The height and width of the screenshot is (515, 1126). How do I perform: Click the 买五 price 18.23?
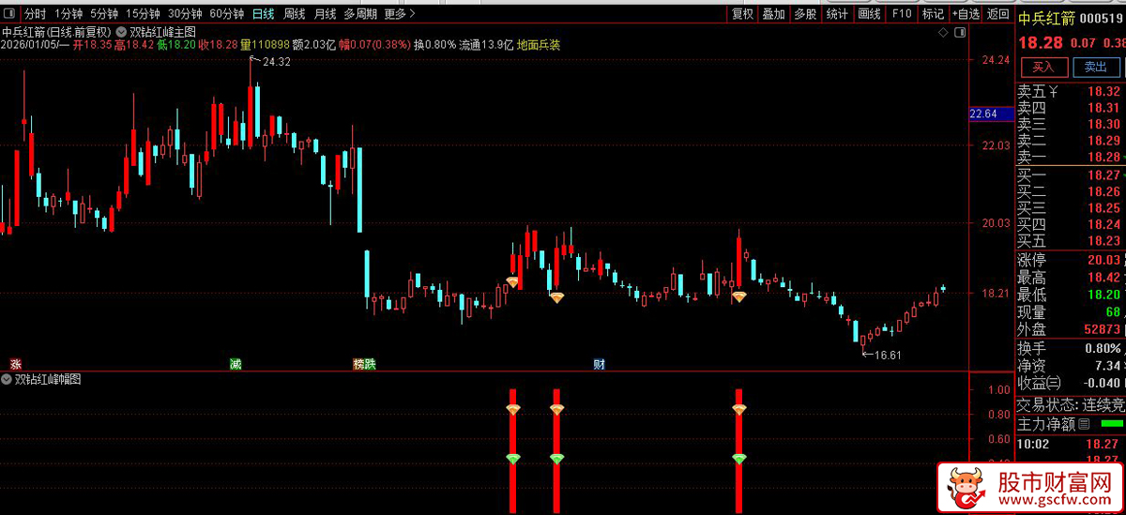click(x=1103, y=241)
